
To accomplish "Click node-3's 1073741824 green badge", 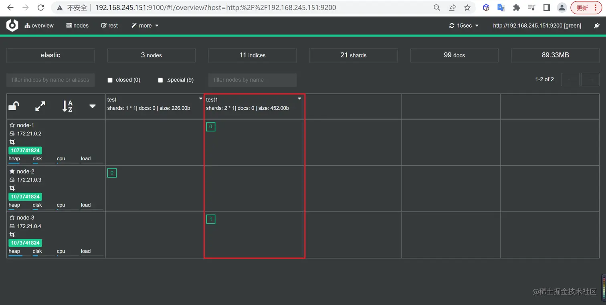I will click(25, 243).
